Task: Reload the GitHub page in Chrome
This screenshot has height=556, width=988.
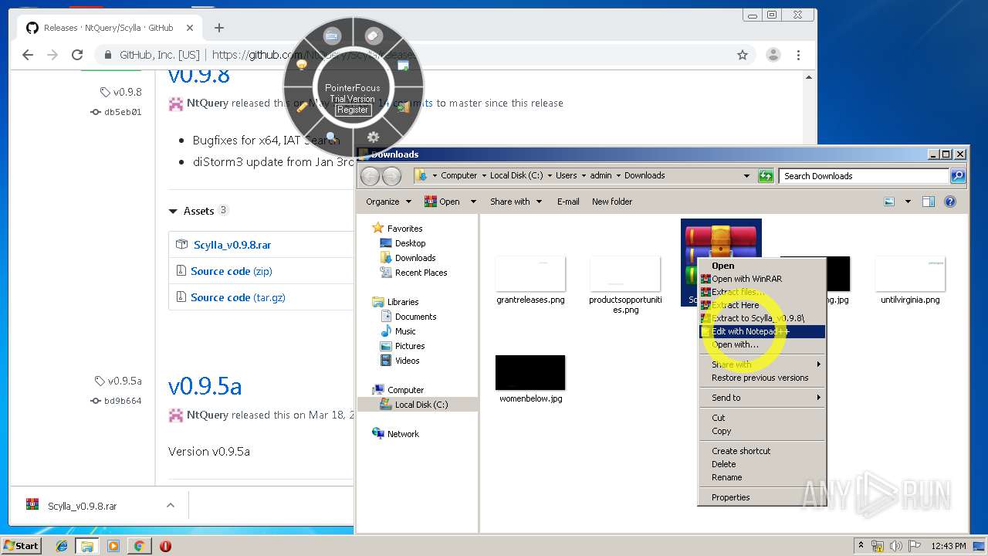Action: coord(77,55)
